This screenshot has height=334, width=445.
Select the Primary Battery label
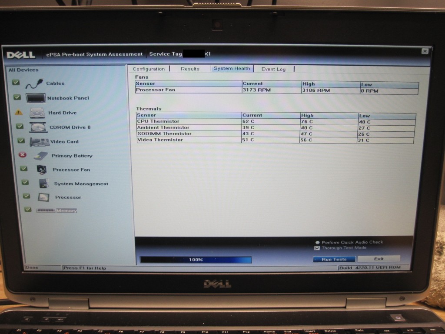(72, 156)
